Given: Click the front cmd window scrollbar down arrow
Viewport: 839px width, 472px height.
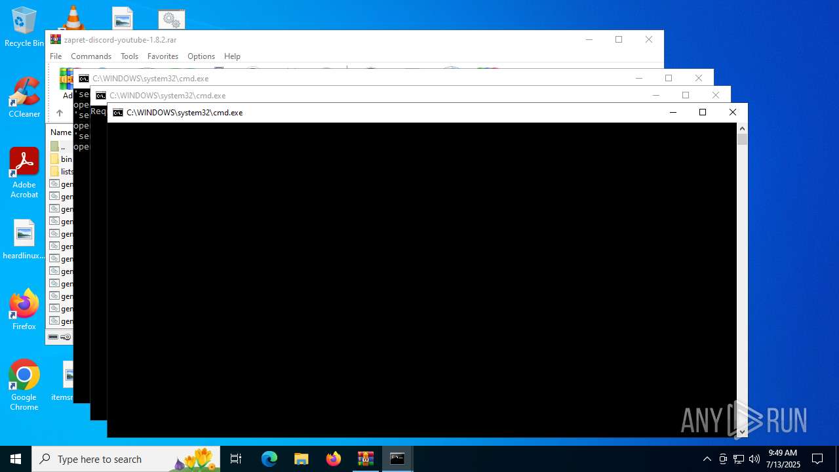Looking at the screenshot, I should 742,432.
